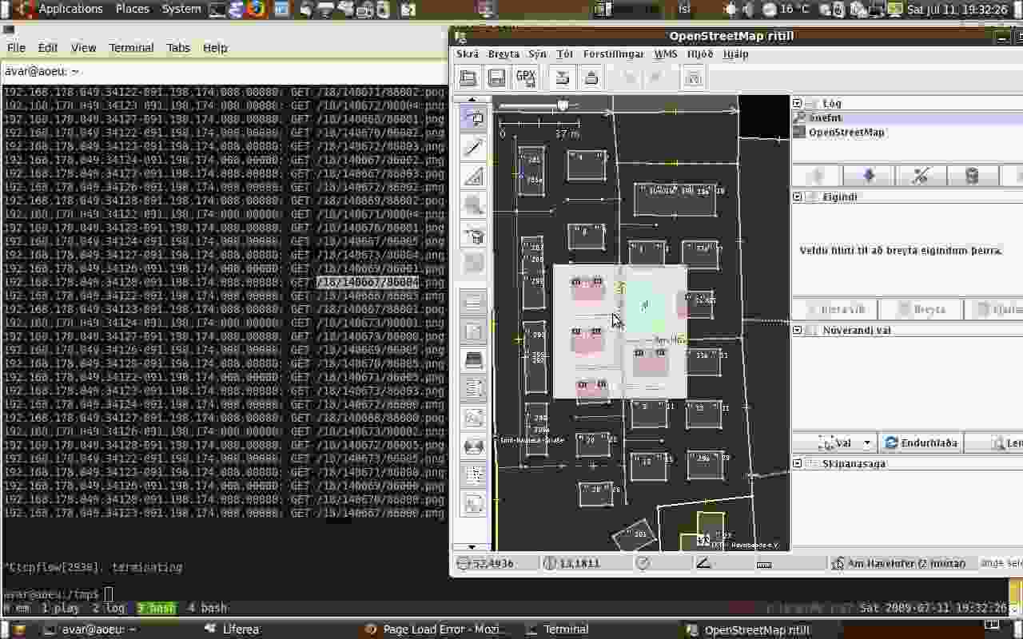Open the Val button dropdown arrow

click(x=866, y=443)
